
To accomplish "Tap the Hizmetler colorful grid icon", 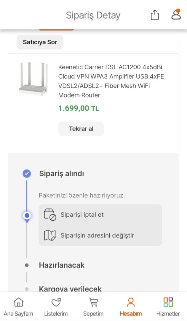I will click(x=168, y=302).
